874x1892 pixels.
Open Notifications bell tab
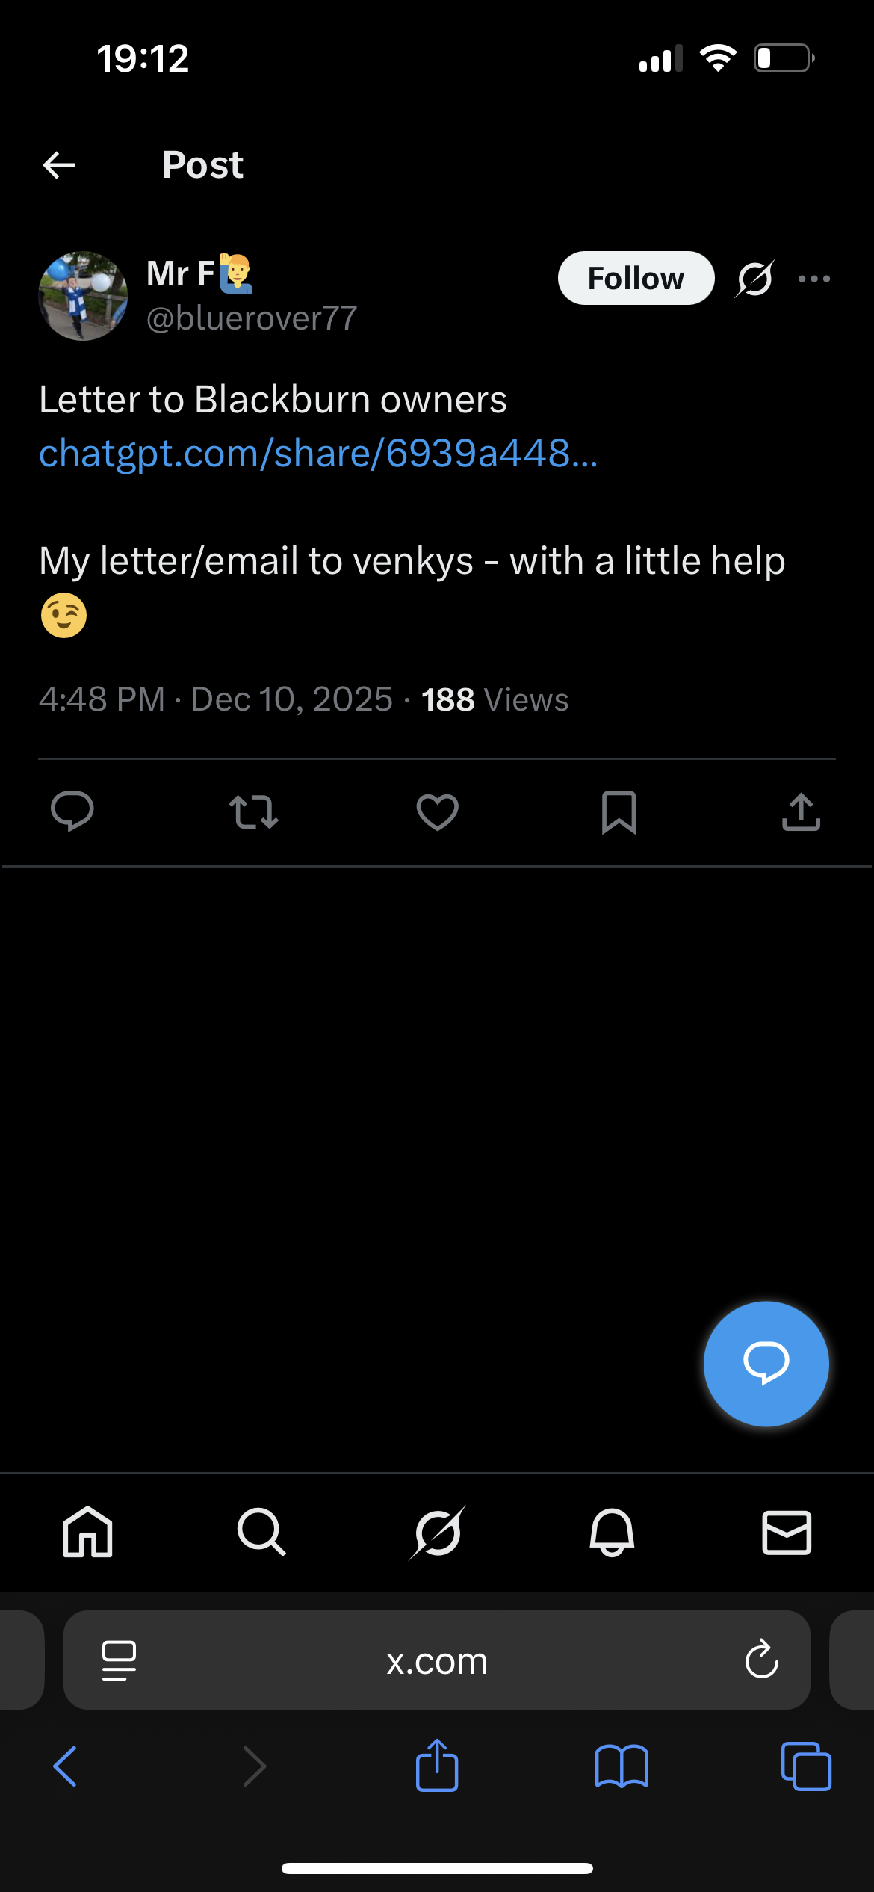(x=612, y=1532)
